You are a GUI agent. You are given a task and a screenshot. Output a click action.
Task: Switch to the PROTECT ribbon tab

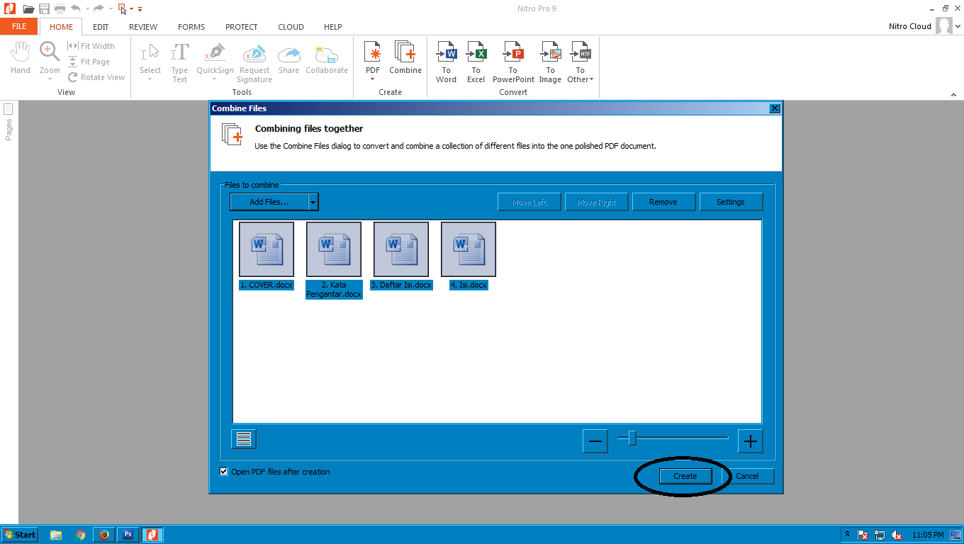click(x=241, y=26)
